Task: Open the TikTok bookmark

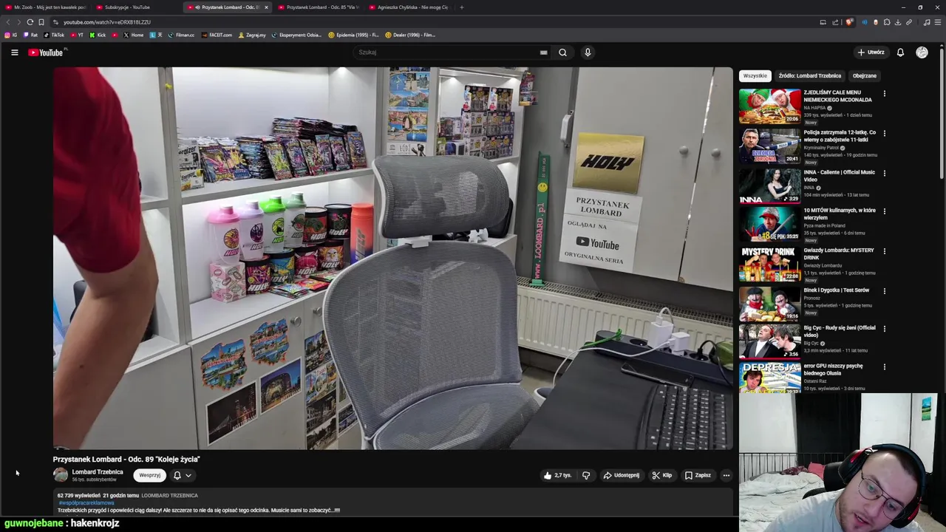Action: click(x=54, y=35)
